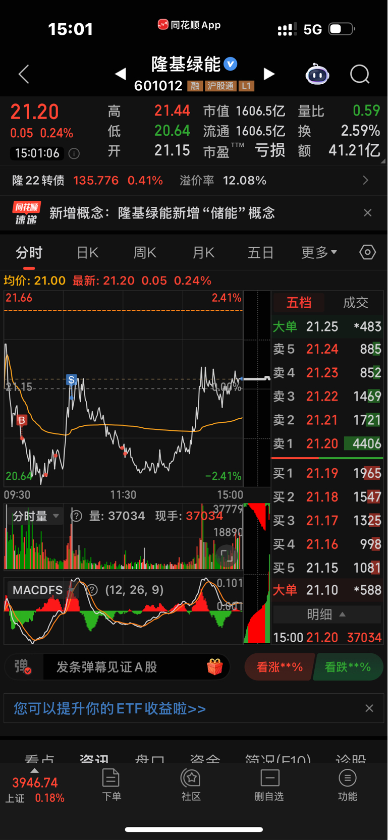This screenshot has height=840, width=388.
Task: Switch to the 五日 tab
Action: point(260,252)
